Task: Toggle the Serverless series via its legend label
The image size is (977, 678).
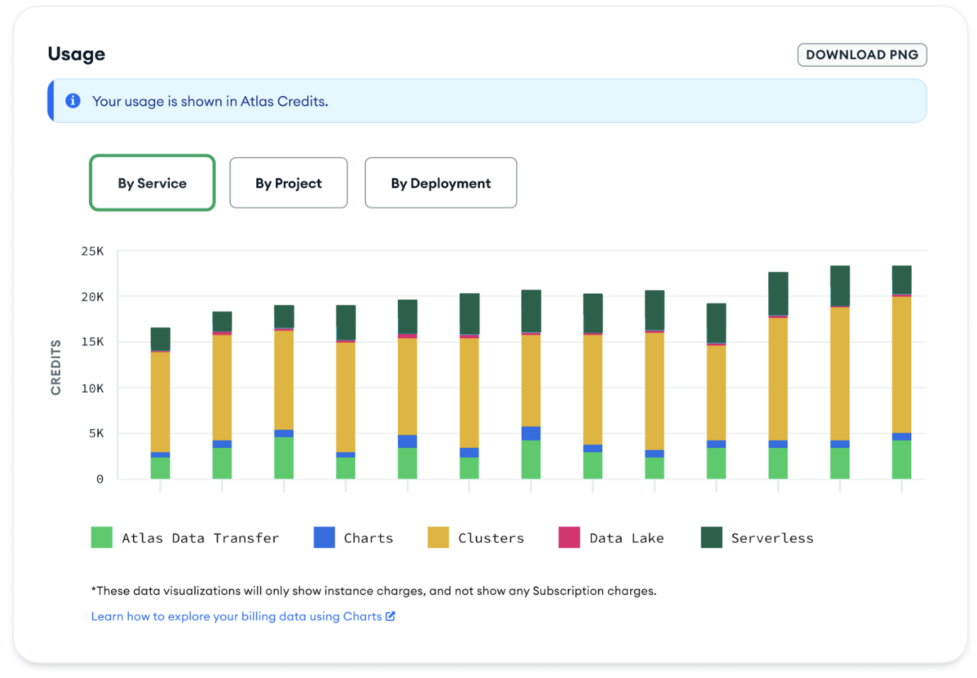Action: (772, 538)
